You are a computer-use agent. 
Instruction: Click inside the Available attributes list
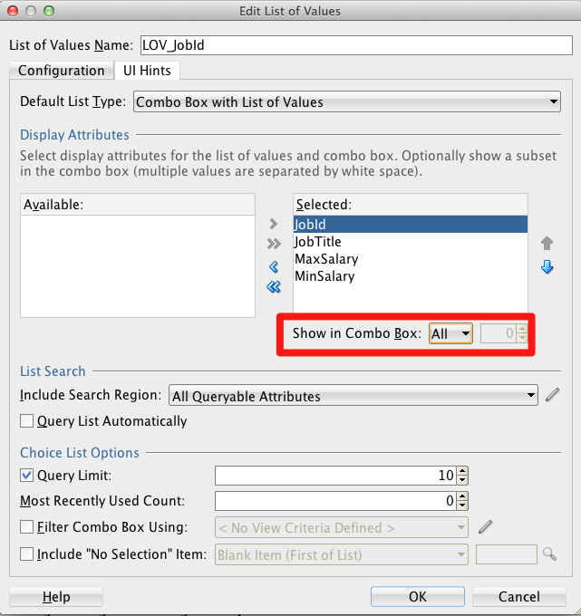coord(138,266)
